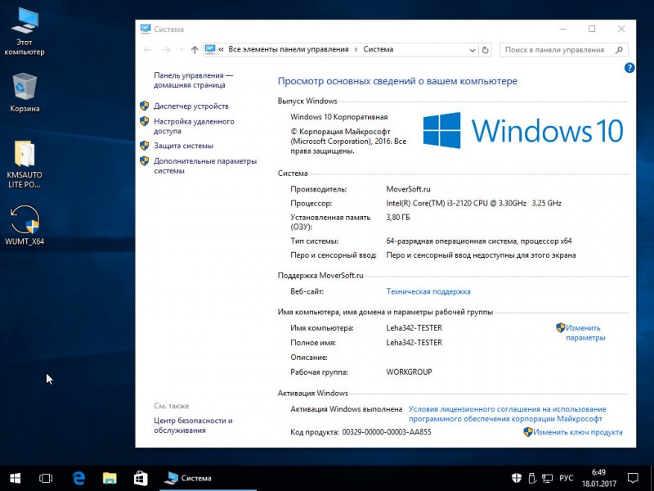Viewport: 654px width, 491px height.
Task: Open recent locations dropdown arrow
Action: click(x=181, y=50)
